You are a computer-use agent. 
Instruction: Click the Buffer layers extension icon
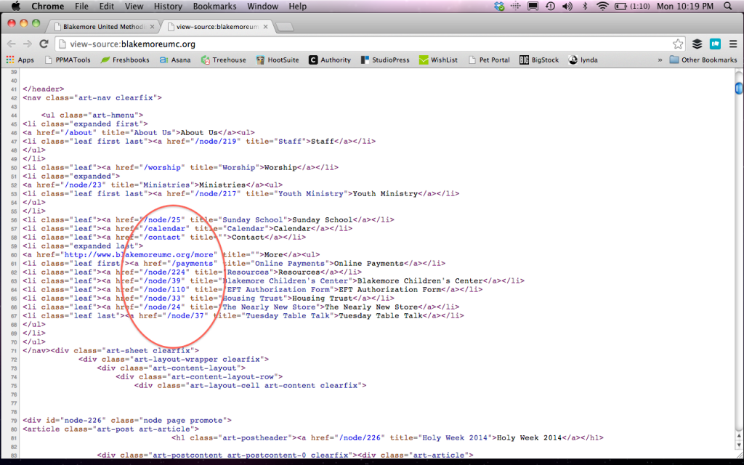[697, 44]
